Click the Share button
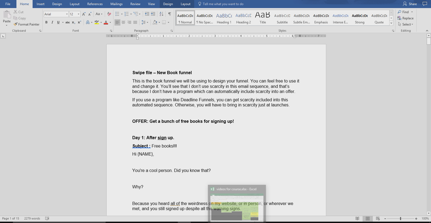The image size is (431, 223). pos(410,4)
